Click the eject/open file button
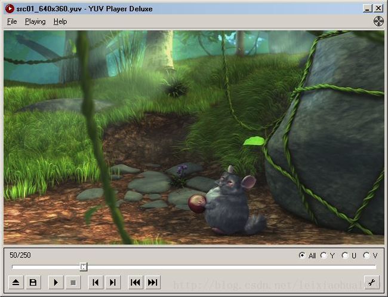Image resolution: width=388 pixels, height=297 pixels. point(16,282)
